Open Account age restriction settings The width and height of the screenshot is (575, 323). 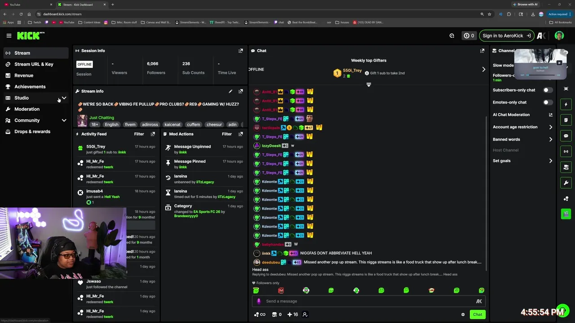tap(522, 127)
